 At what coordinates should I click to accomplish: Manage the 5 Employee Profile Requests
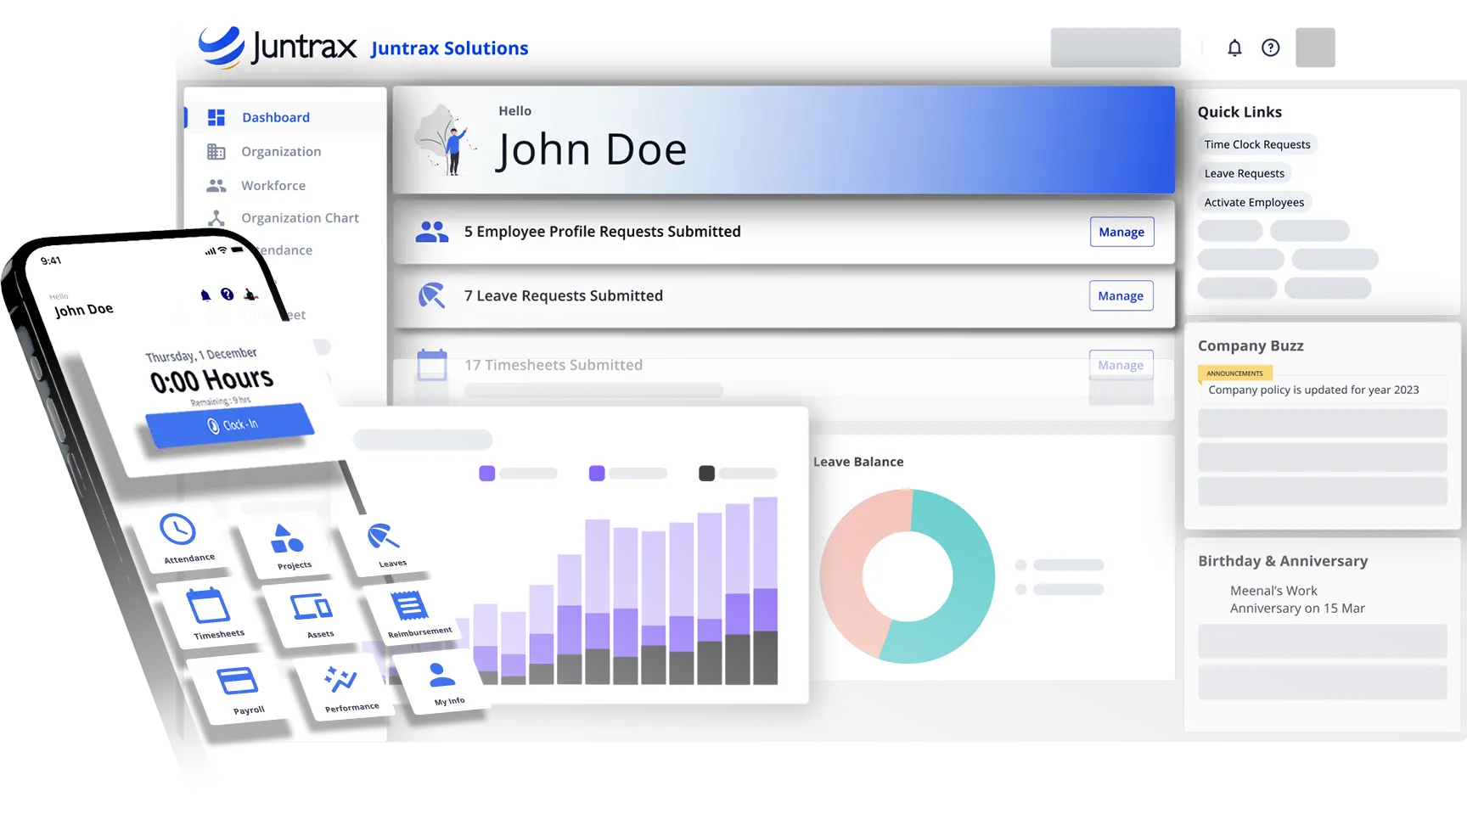[1121, 232]
